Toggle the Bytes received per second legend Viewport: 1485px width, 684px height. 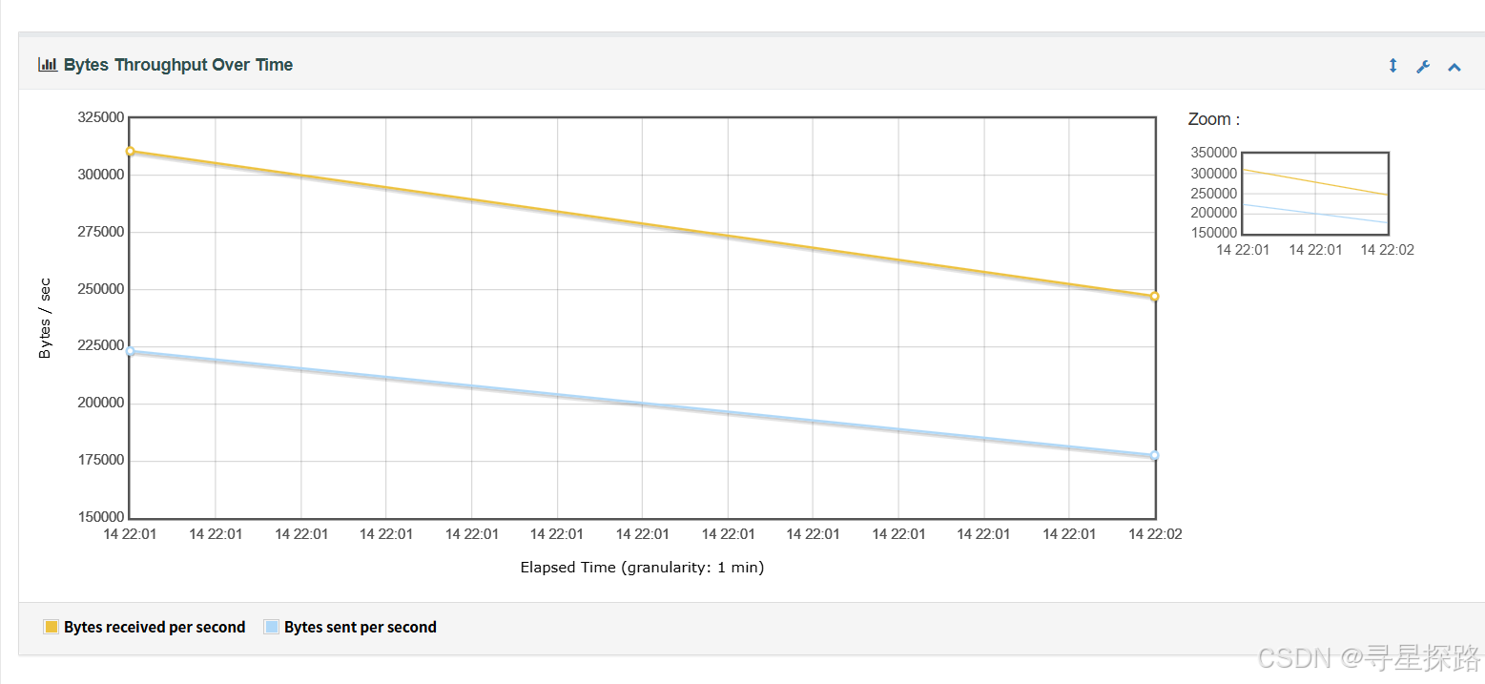[x=144, y=627]
